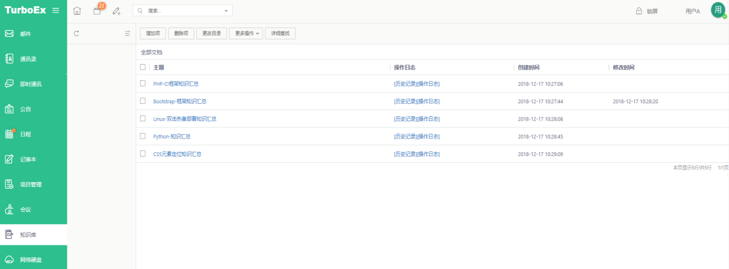Click the 知识库 sidebar icon
Screen dimensions: 729x269
click(x=9, y=235)
